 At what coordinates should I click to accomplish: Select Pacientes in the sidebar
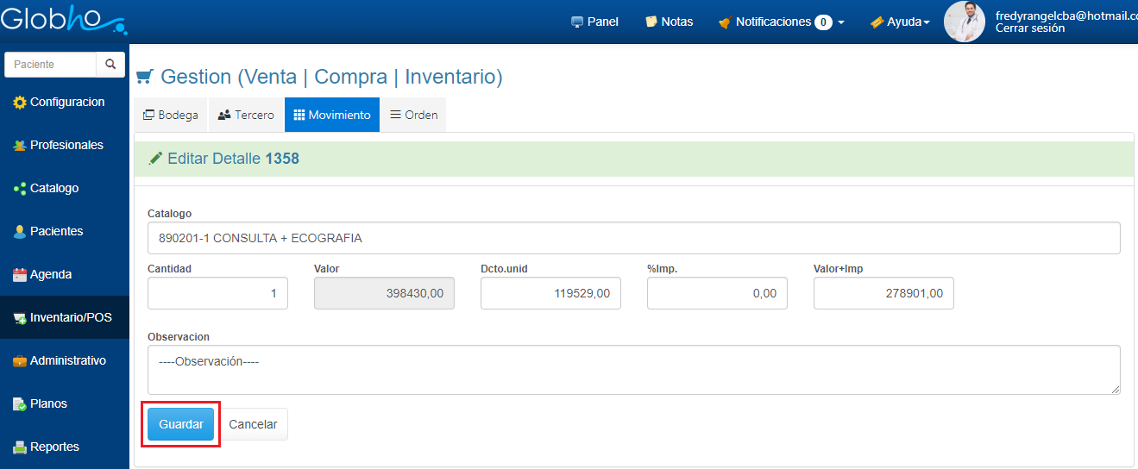[56, 231]
